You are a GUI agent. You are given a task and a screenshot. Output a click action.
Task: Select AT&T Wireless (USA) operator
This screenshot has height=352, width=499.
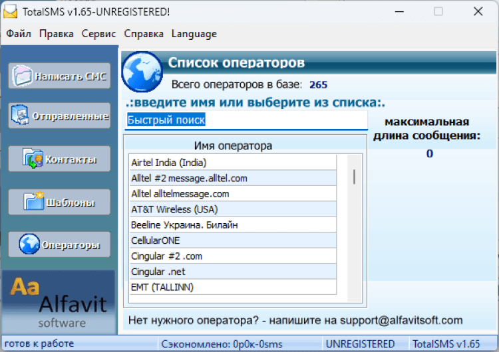pyautogui.click(x=233, y=209)
